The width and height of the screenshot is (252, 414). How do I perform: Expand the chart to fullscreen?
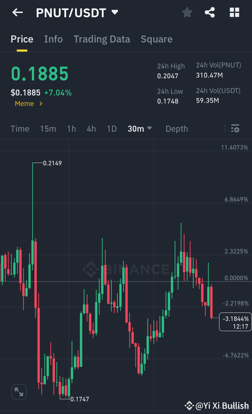[x=19, y=392]
